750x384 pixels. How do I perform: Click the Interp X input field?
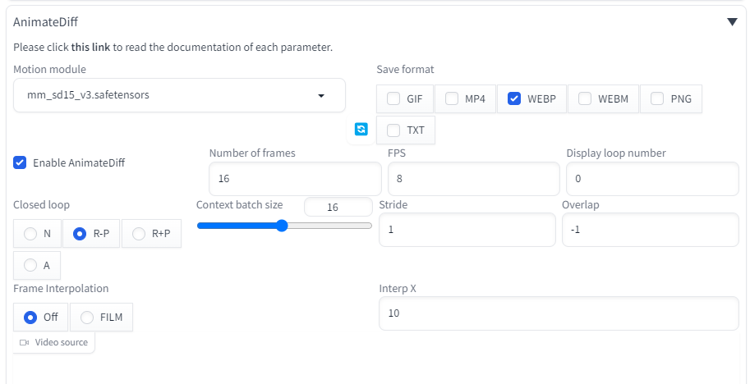pyautogui.click(x=559, y=313)
